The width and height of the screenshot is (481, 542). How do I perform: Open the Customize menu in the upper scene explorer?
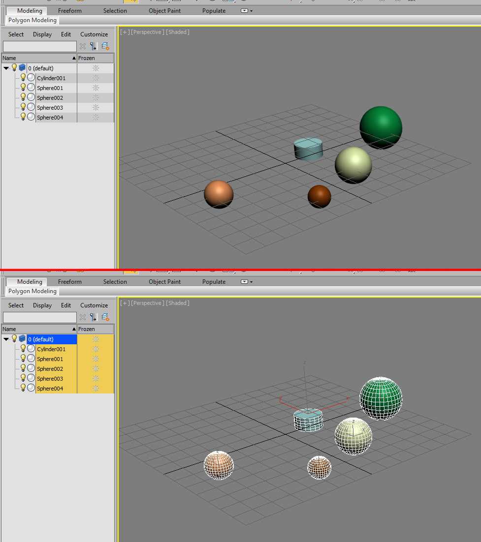(x=94, y=34)
